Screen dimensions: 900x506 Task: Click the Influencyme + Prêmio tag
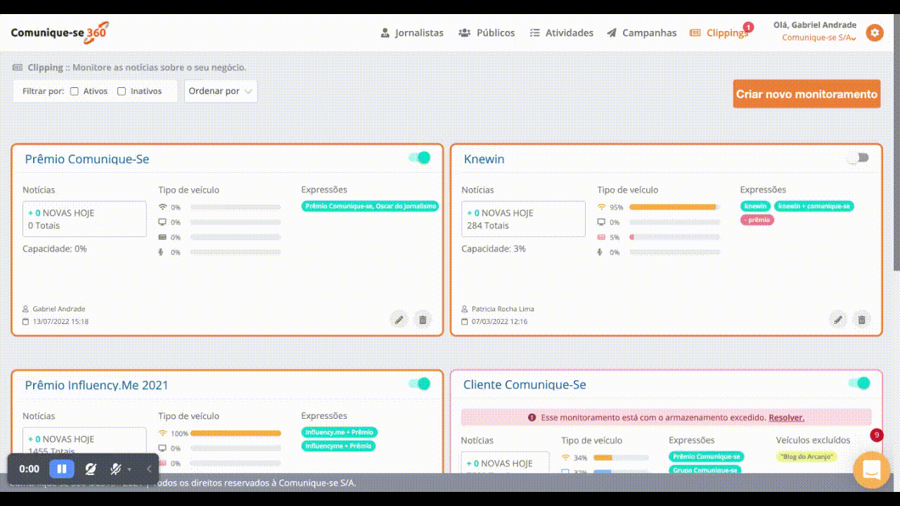338,446
